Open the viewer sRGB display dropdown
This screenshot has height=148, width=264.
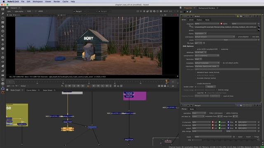[x=42, y=12]
